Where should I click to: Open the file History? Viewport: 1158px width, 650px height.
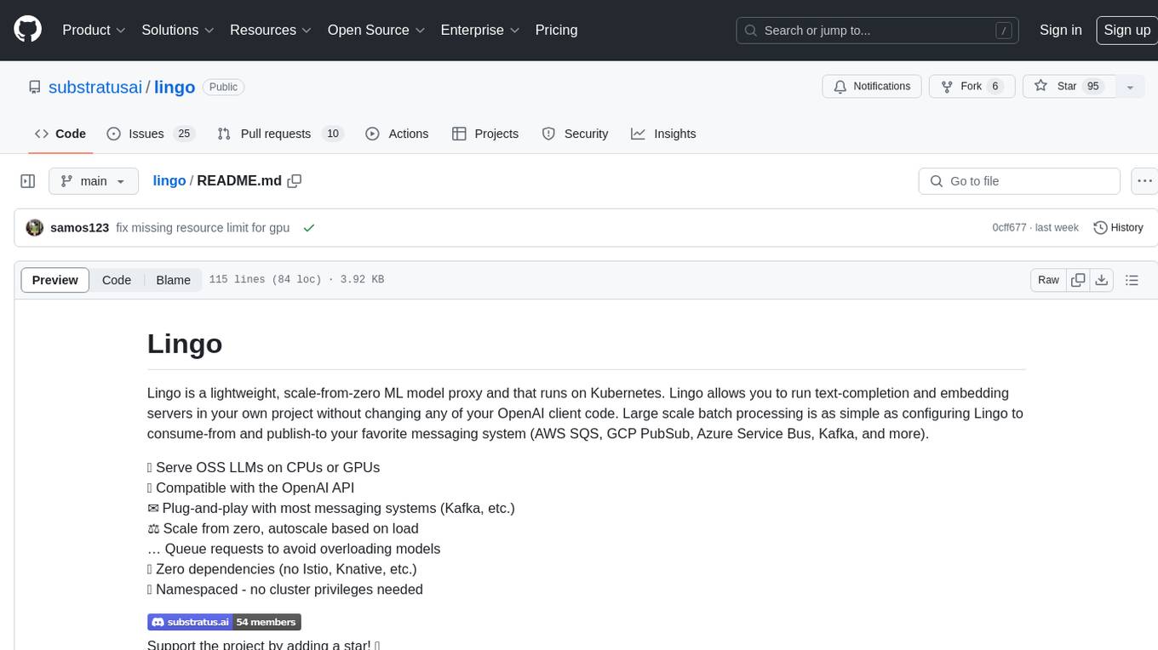(1119, 227)
